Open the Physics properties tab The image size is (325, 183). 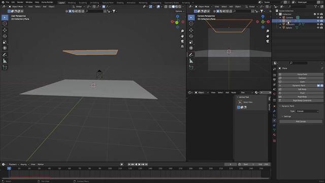tap(274, 120)
